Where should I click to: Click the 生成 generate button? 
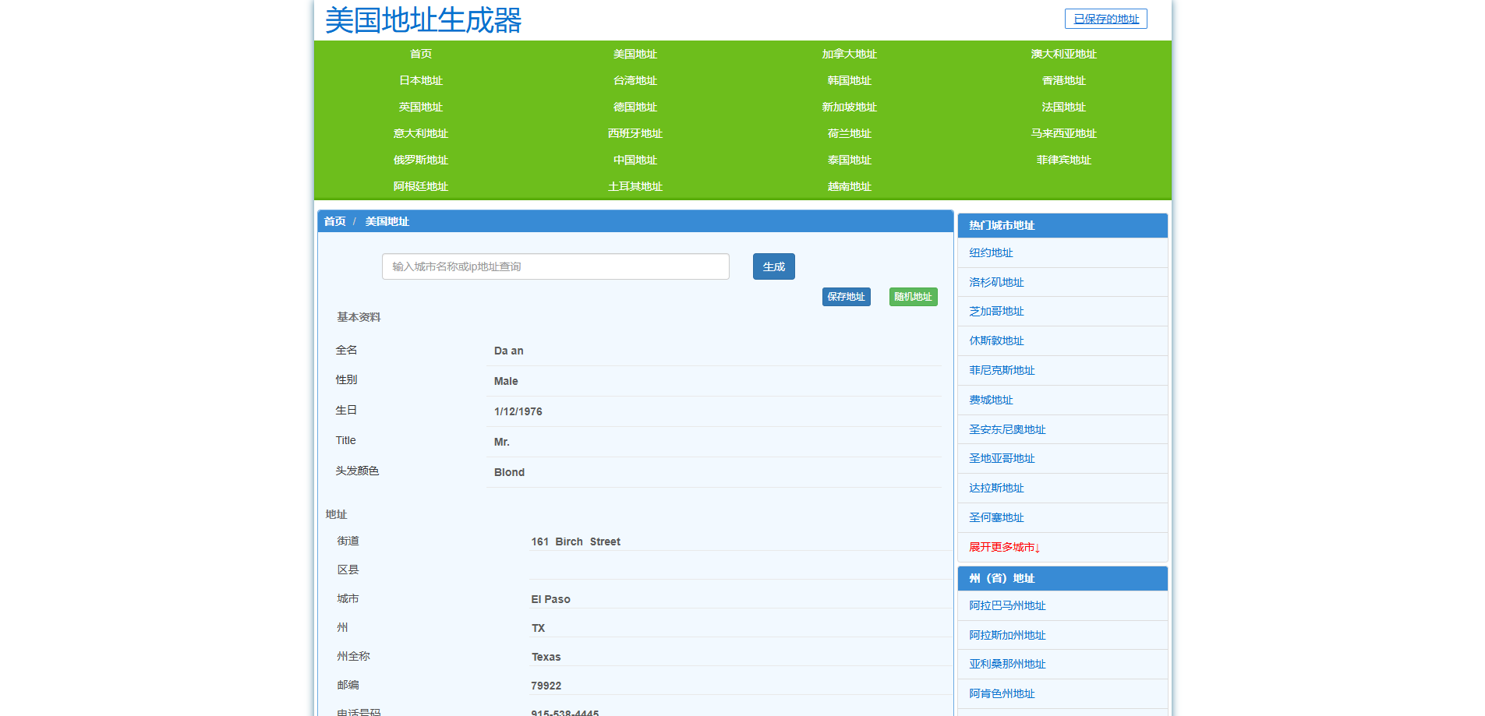coord(773,266)
